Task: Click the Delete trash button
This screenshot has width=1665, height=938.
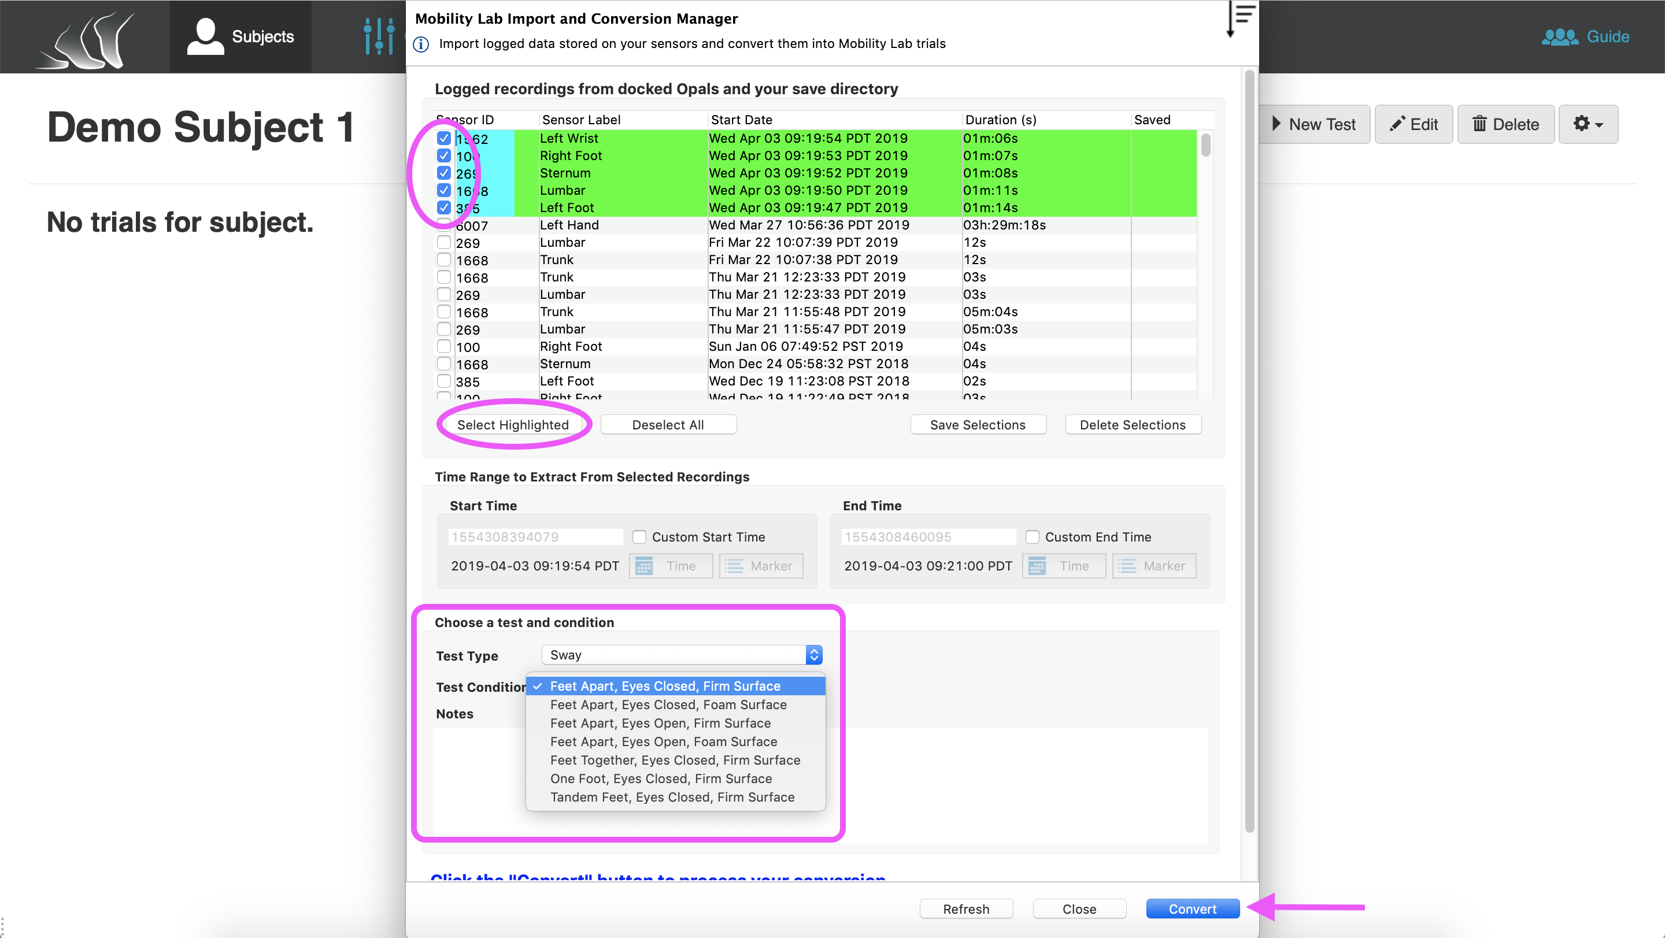Action: click(1505, 124)
